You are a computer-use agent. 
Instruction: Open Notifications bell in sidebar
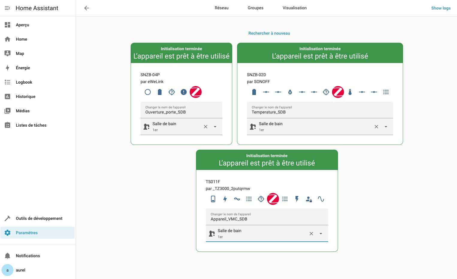pos(7,256)
